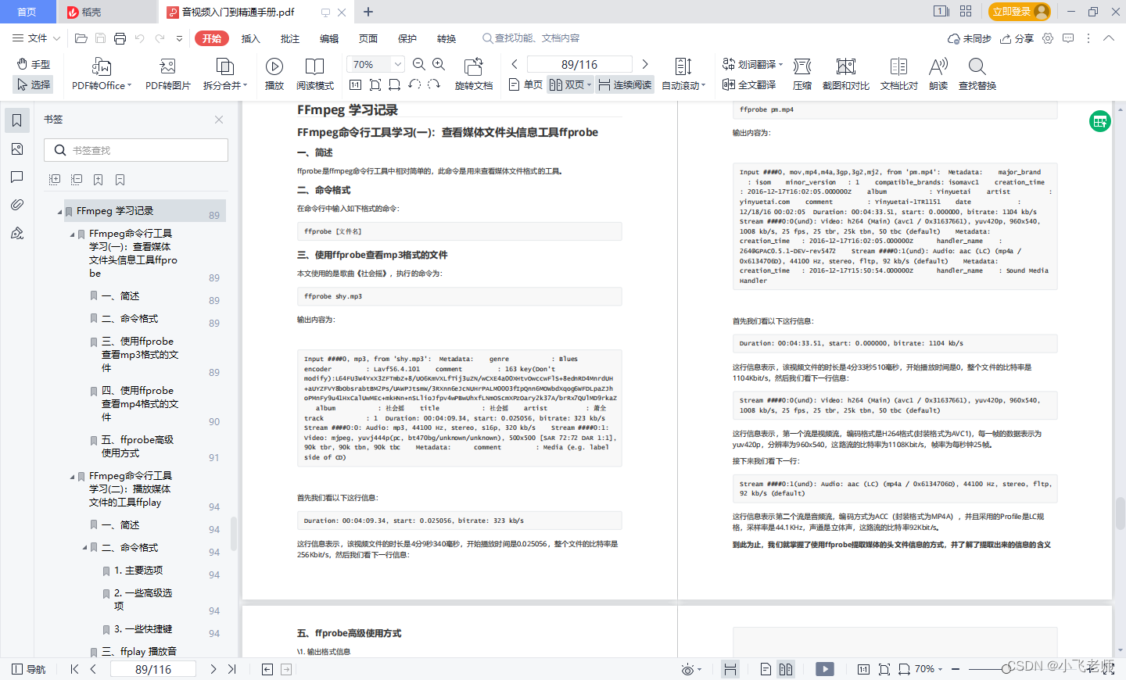
Task: Click 立即登录 button
Action: (1020, 12)
